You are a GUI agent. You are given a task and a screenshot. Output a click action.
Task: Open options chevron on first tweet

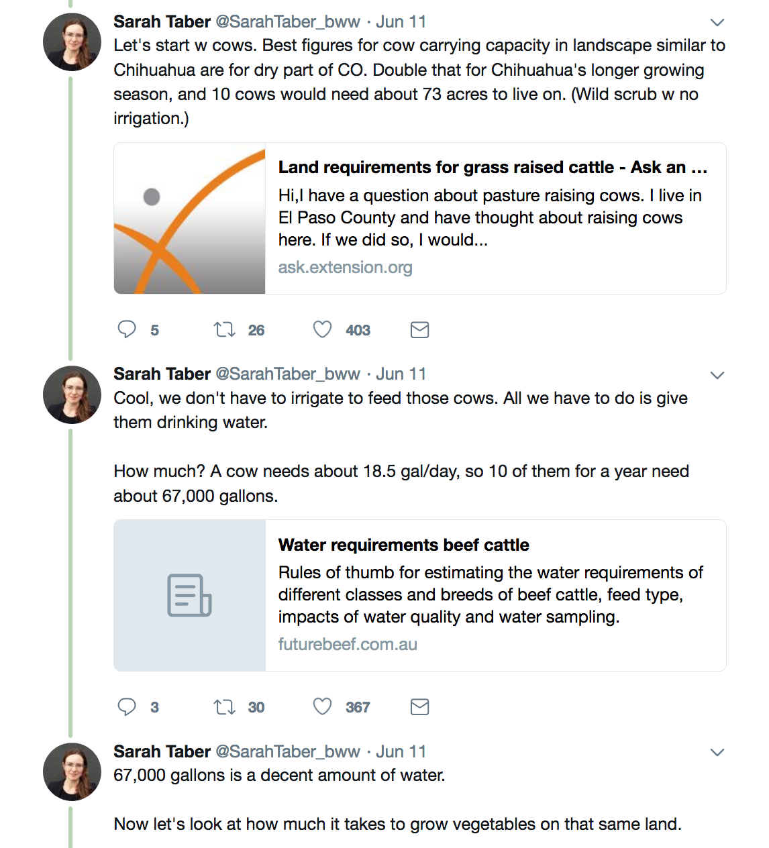717,22
